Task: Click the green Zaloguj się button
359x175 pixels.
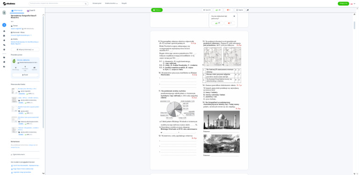Action: click(344, 3)
